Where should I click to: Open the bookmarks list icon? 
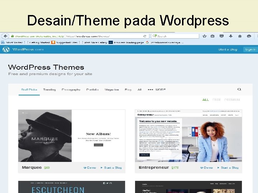tap(212, 36)
